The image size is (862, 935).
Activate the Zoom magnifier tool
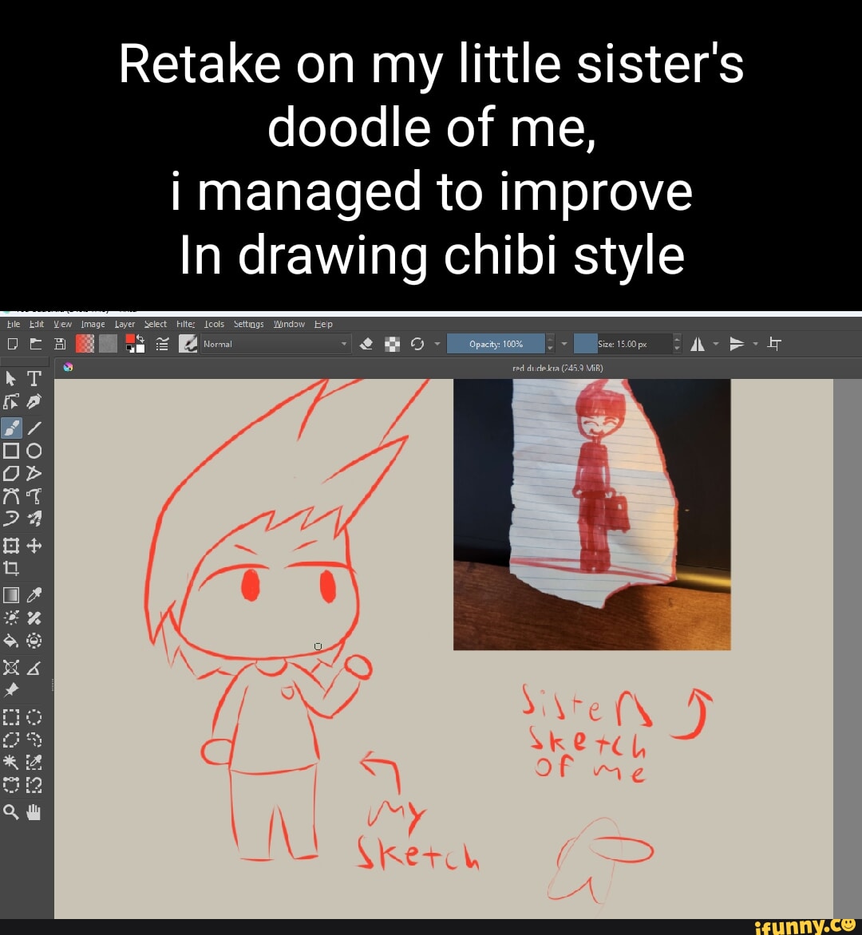tap(11, 811)
